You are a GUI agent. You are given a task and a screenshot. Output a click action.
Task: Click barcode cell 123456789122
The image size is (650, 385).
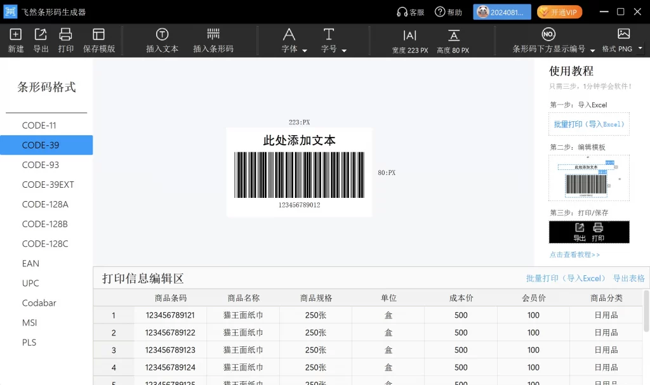[170, 333]
